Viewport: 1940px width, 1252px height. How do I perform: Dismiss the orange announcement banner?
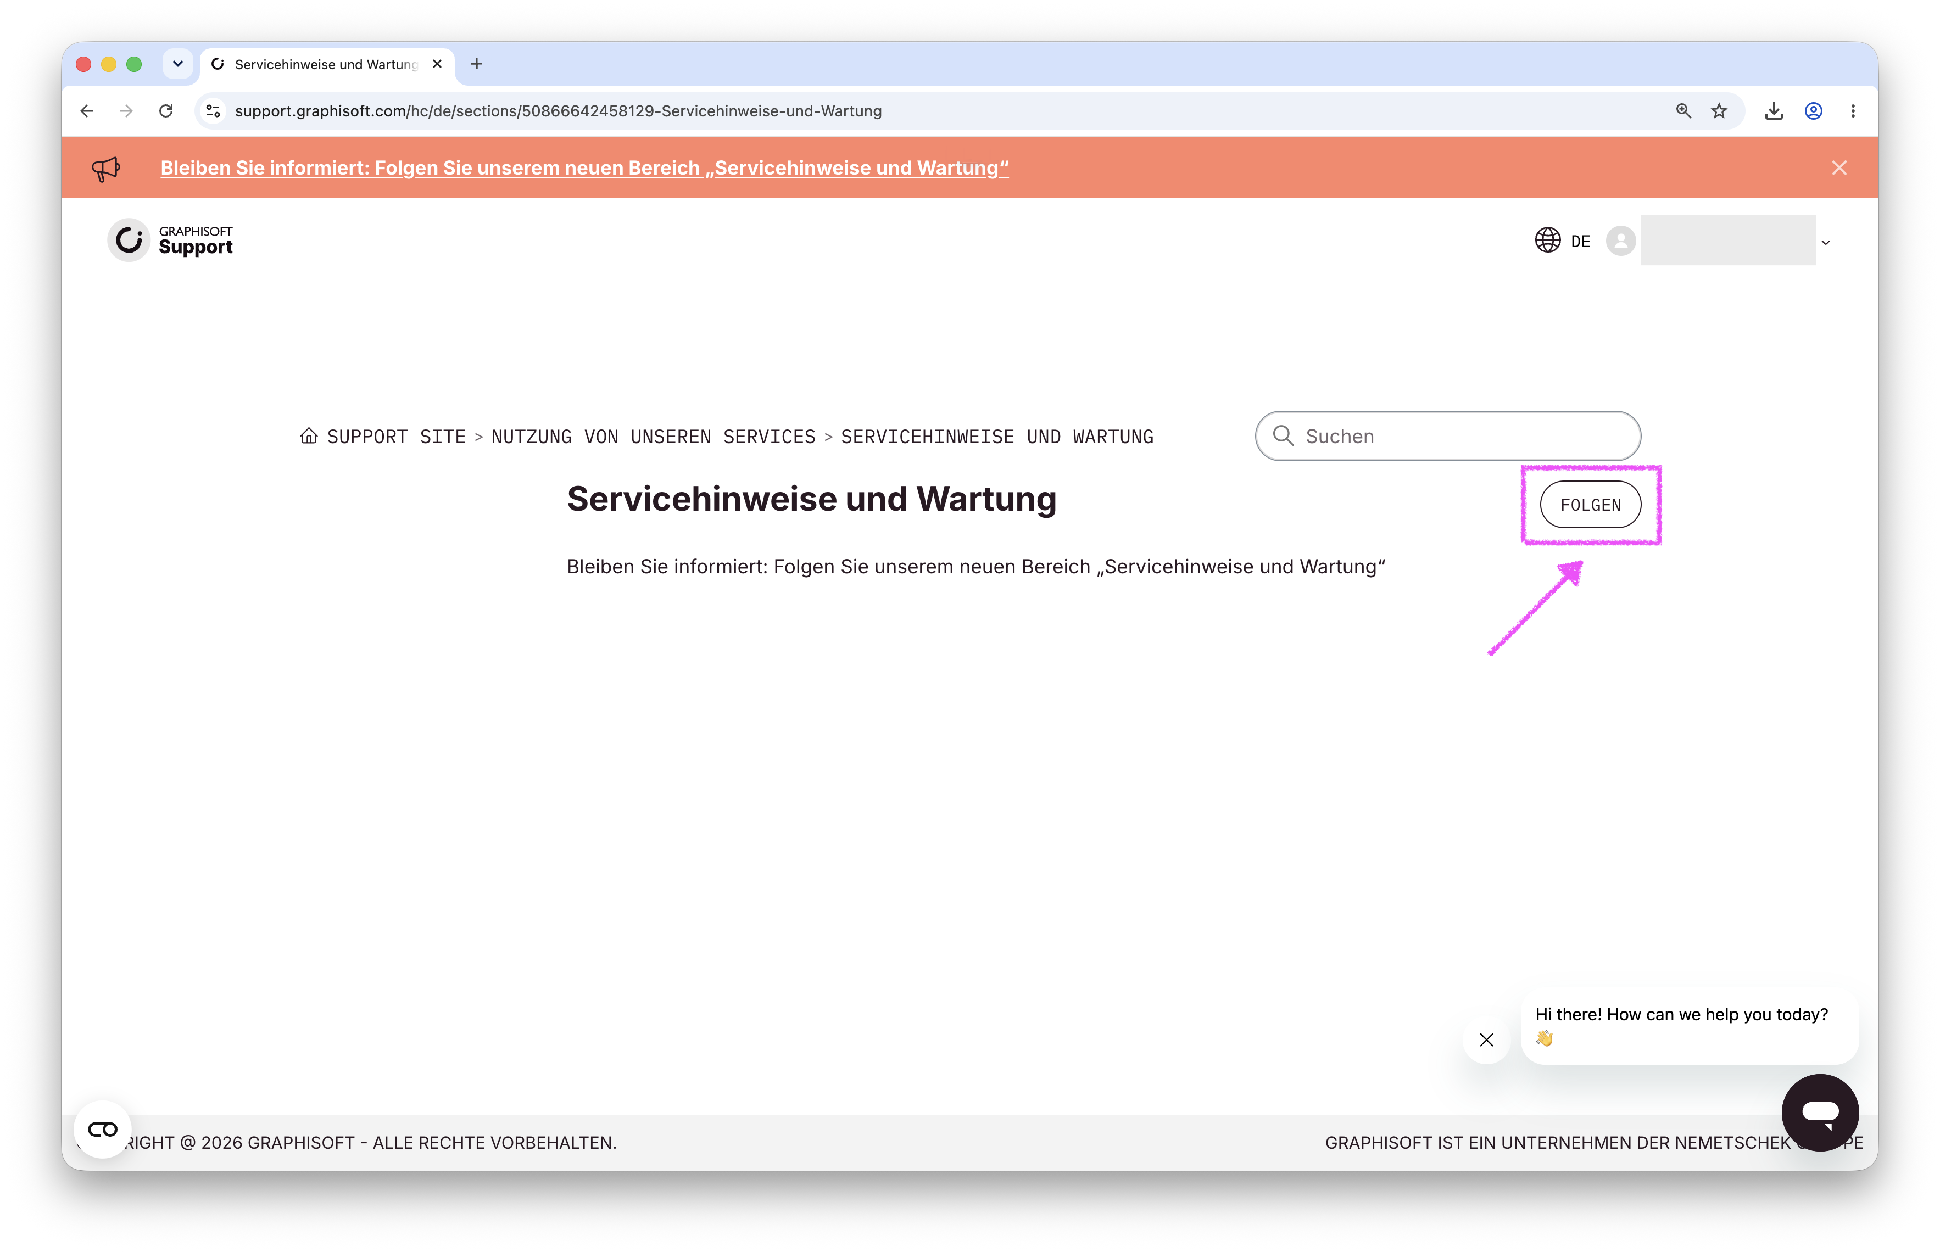[1839, 167]
